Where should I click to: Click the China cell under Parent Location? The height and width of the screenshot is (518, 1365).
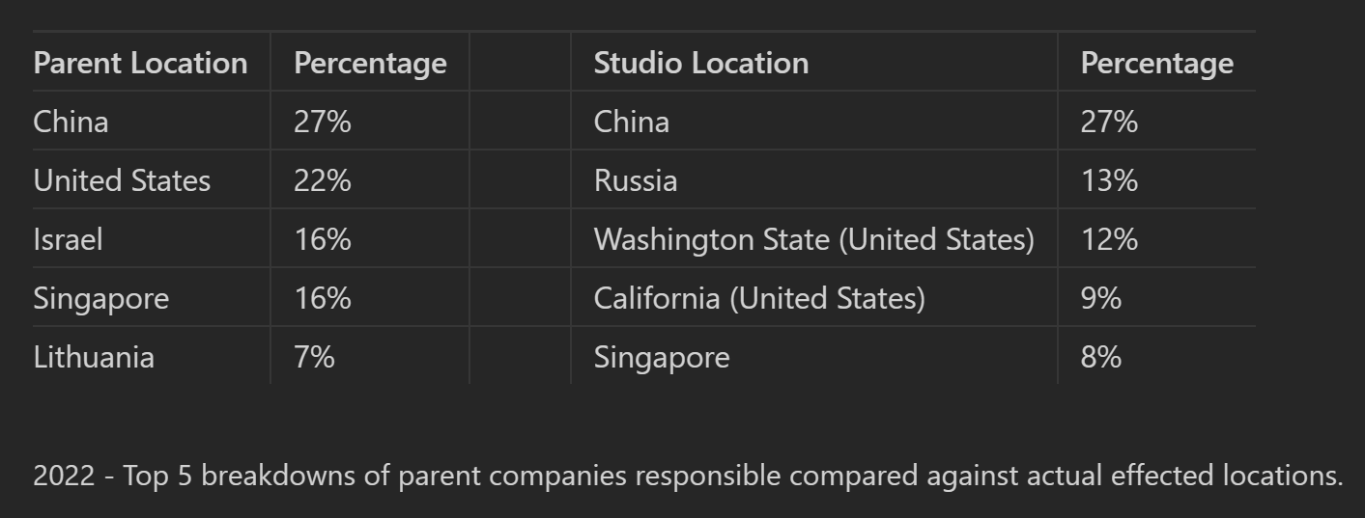click(x=71, y=122)
